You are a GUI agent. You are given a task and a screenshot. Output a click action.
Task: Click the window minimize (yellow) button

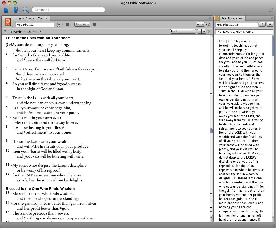[x=9, y=3]
